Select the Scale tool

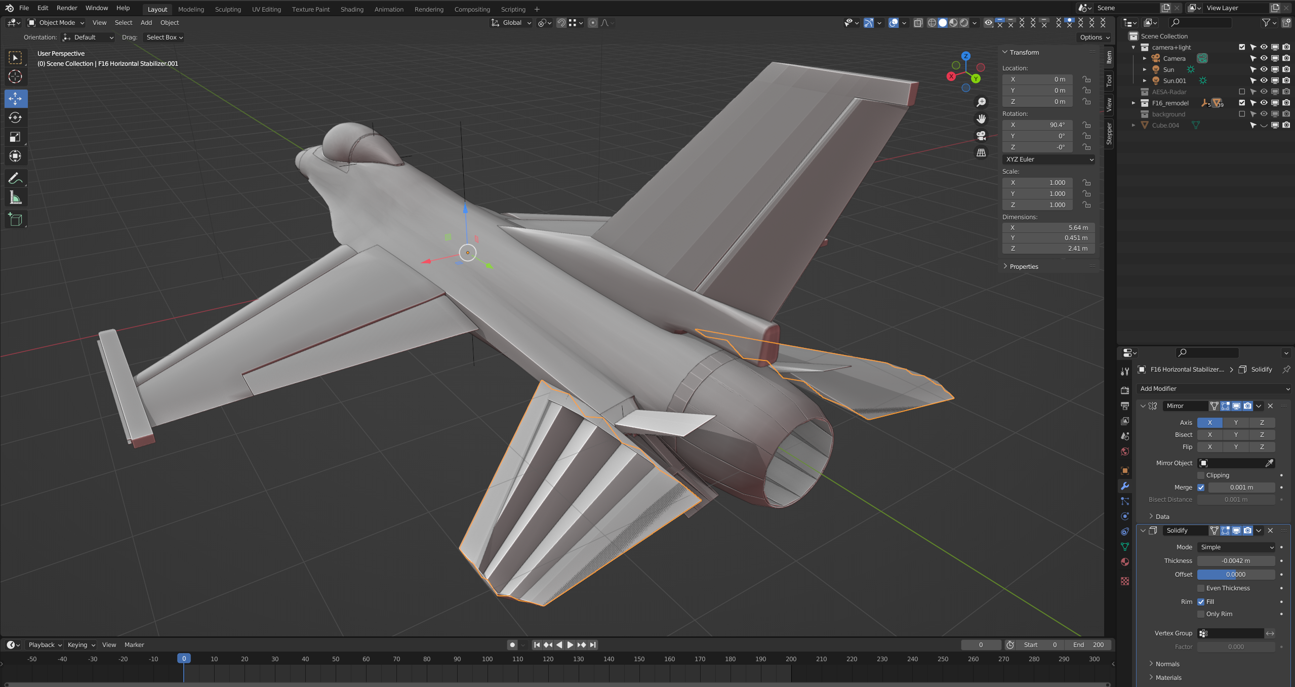pyautogui.click(x=15, y=137)
